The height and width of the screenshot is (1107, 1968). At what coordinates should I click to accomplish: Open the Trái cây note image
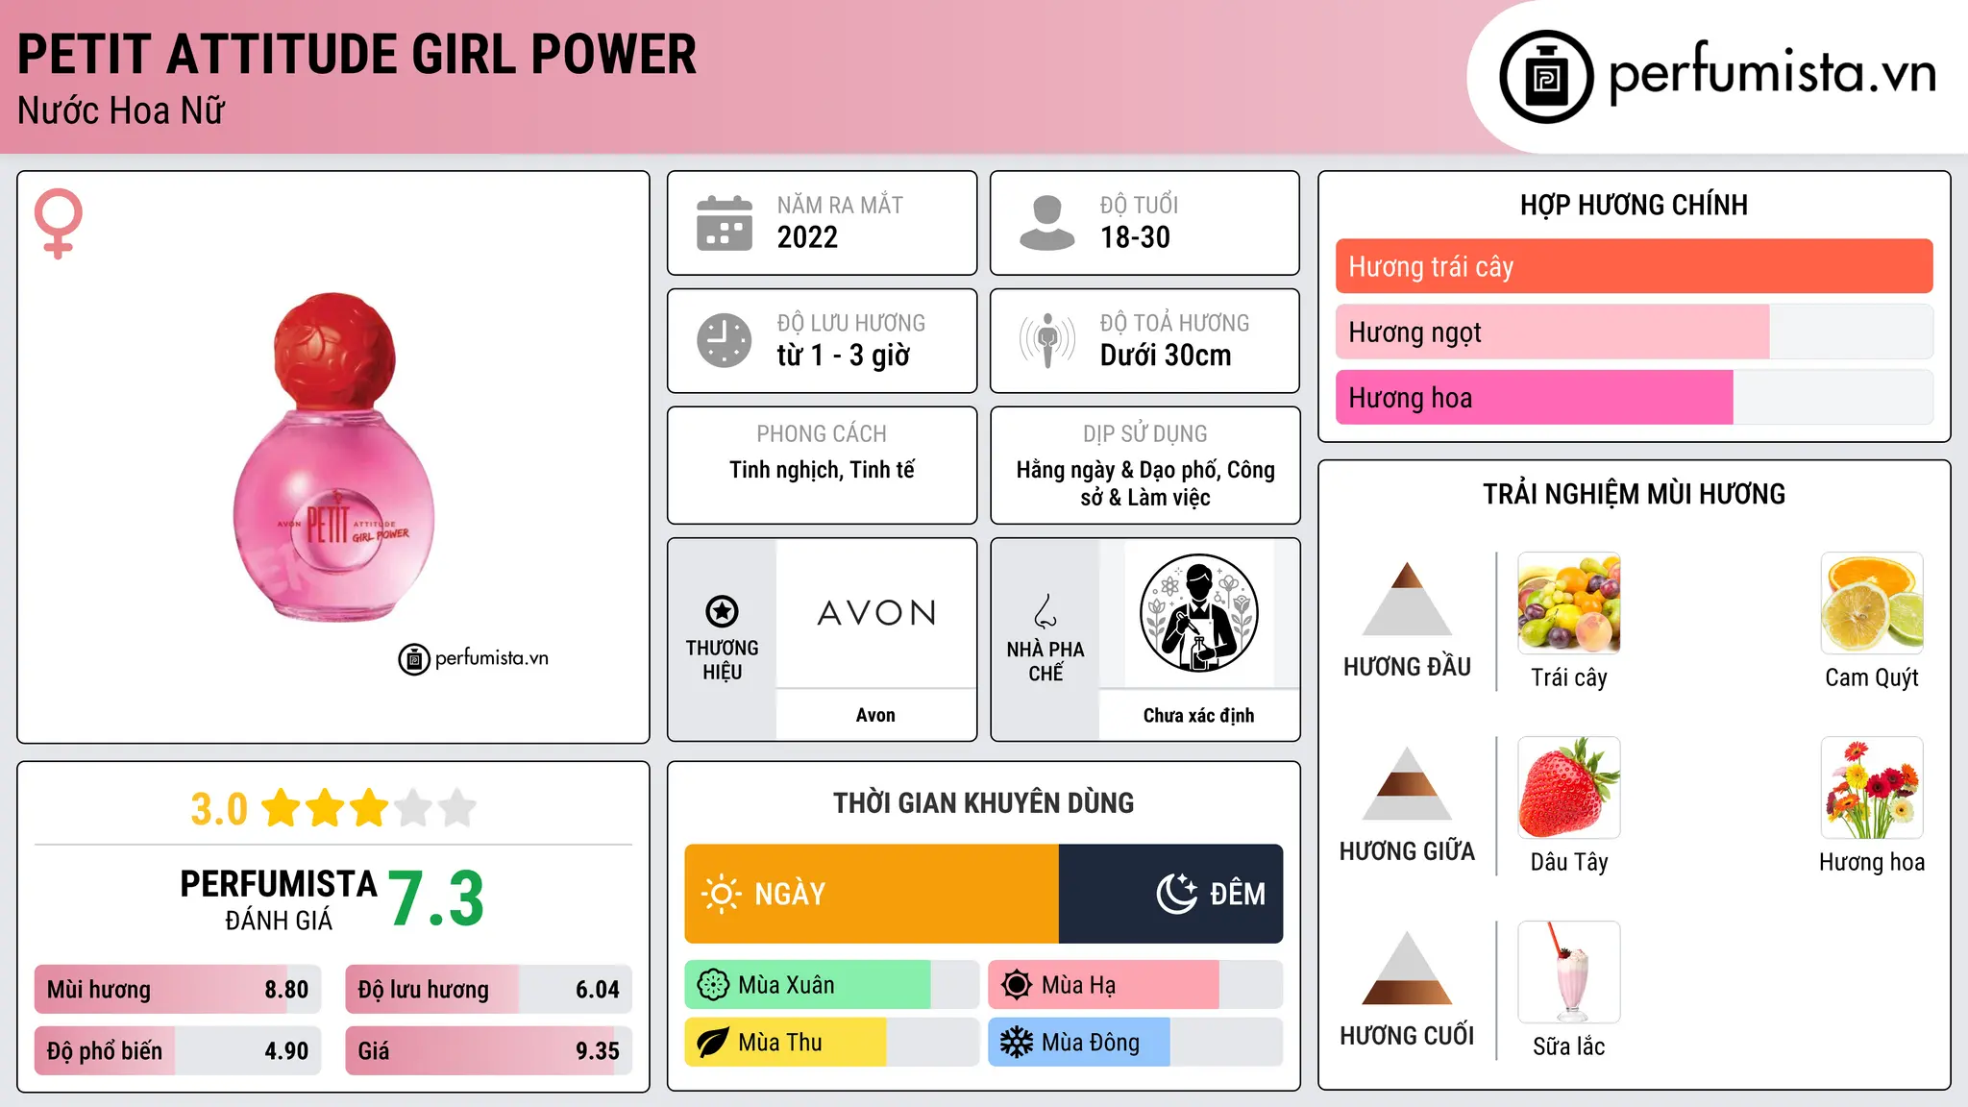[x=1569, y=603]
